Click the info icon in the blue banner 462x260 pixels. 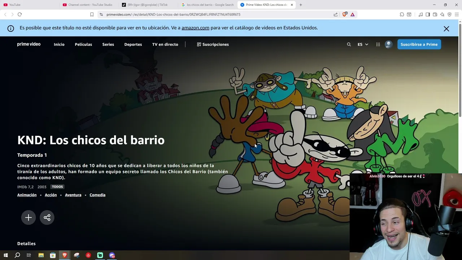[11, 28]
